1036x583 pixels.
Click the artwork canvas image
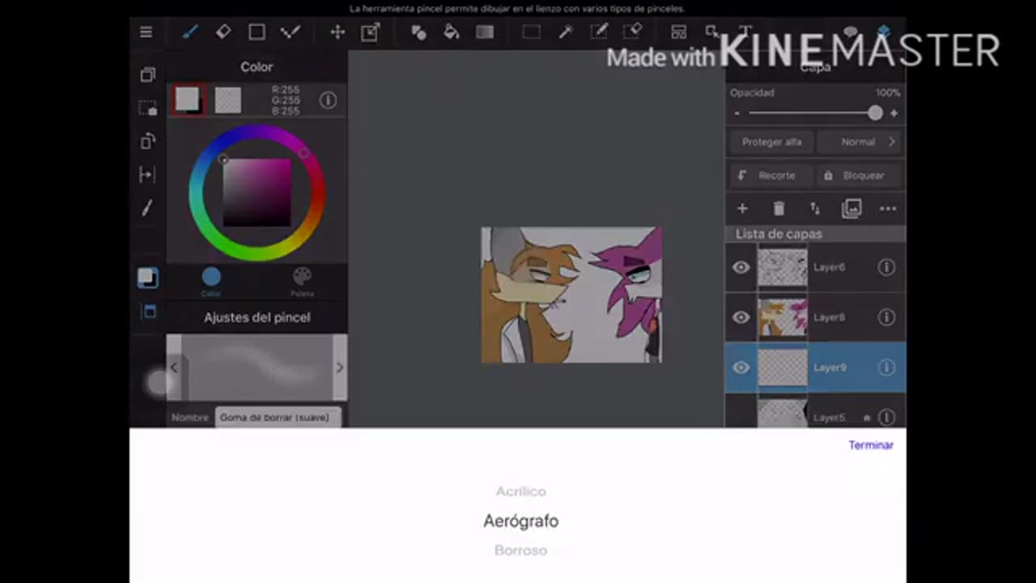571,295
